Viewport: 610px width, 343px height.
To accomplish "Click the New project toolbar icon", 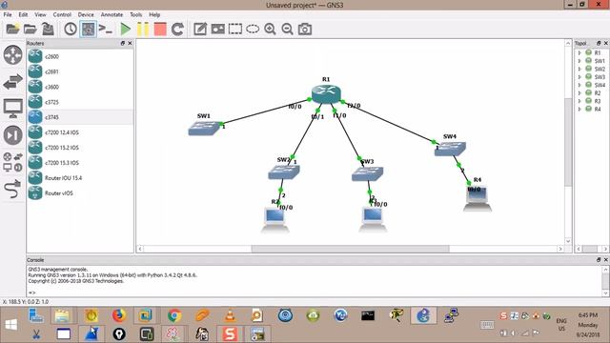I will 12,30.
